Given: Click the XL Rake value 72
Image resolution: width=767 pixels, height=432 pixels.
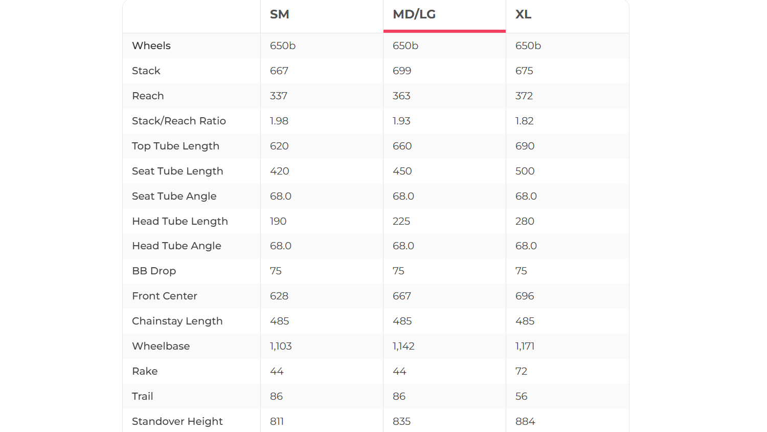Looking at the screenshot, I should click(x=521, y=371).
